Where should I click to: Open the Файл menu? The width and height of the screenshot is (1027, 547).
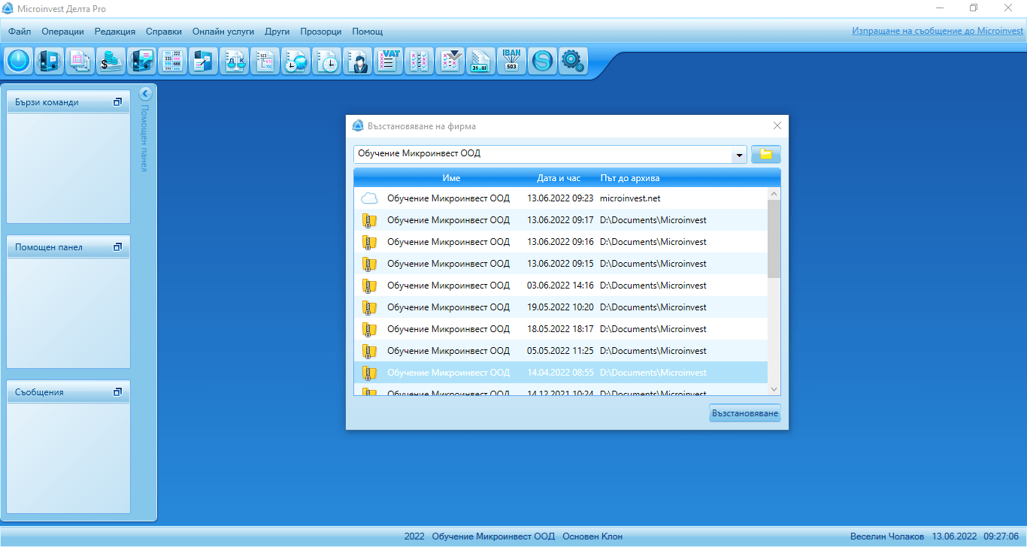pyautogui.click(x=20, y=32)
